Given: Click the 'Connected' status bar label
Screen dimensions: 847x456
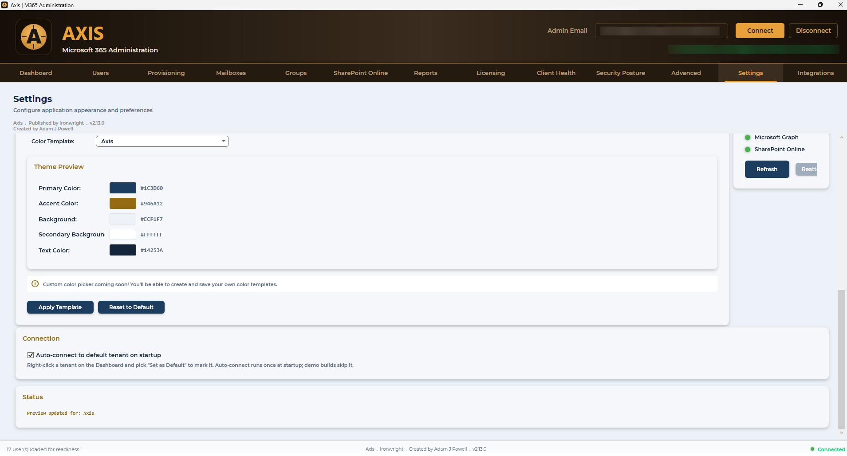Looking at the screenshot, I should tap(831, 449).
